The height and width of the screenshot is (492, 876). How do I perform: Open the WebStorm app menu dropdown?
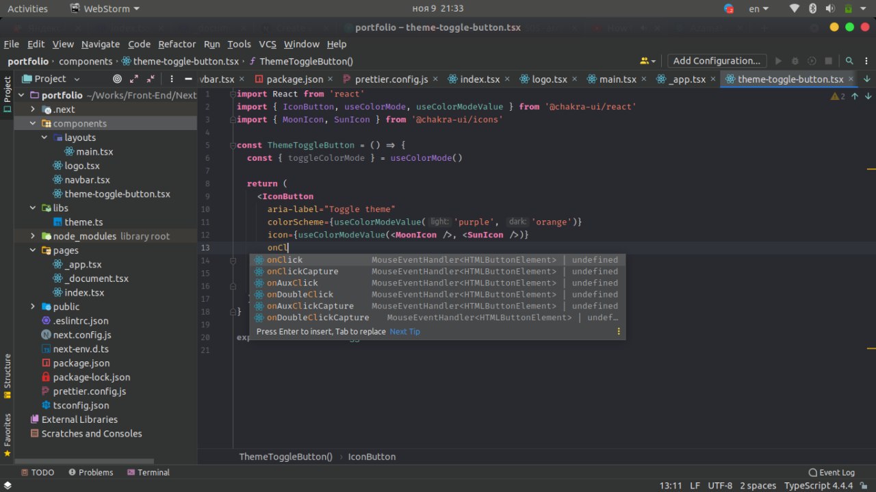[105, 8]
